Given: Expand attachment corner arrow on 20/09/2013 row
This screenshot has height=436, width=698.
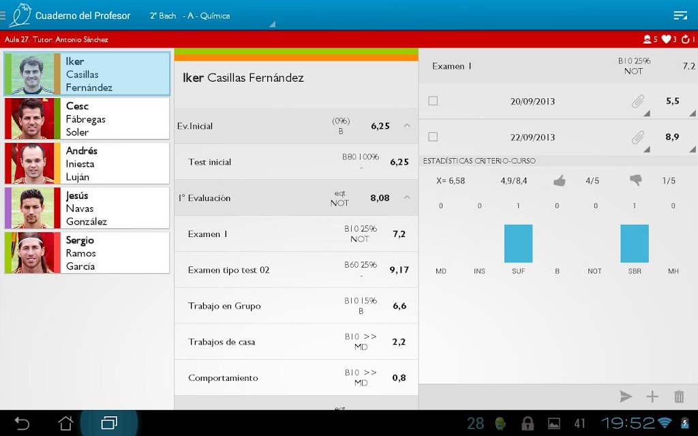Looking at the screenshot, I should pyautogui.click(x=647, y=114).
